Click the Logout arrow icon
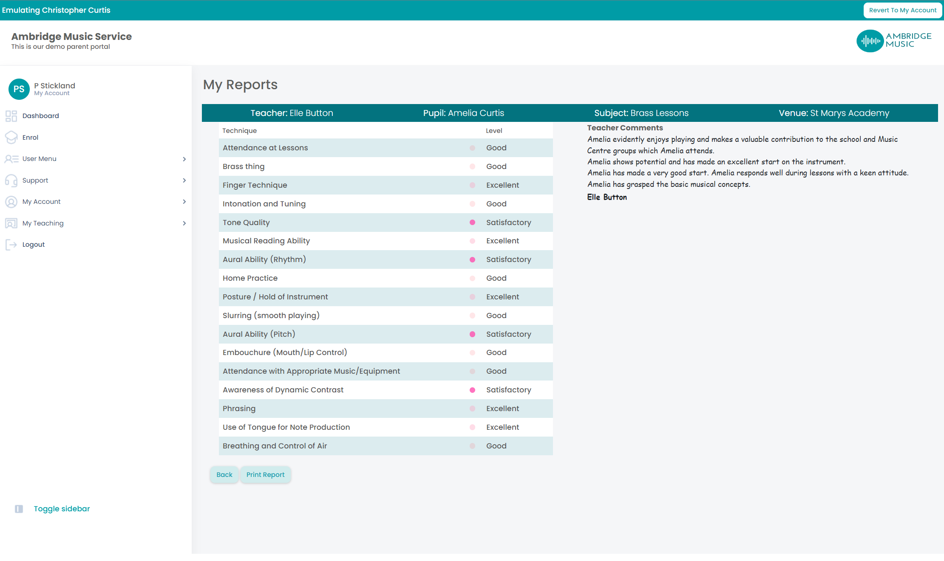 tap(11, 245)
